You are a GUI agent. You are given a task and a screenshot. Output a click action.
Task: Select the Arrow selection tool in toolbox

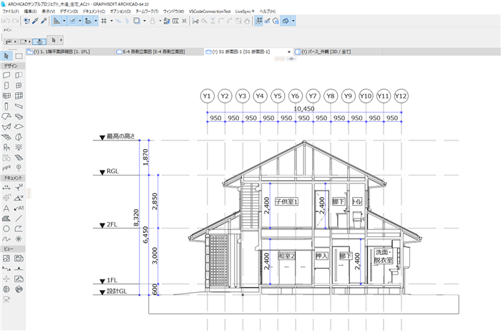(x=6, y=56)
